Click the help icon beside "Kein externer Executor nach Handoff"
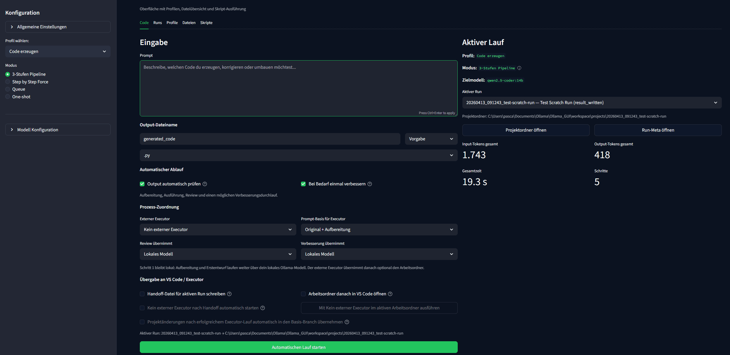The height and width of the screenshot is (355, 730). 263,308
